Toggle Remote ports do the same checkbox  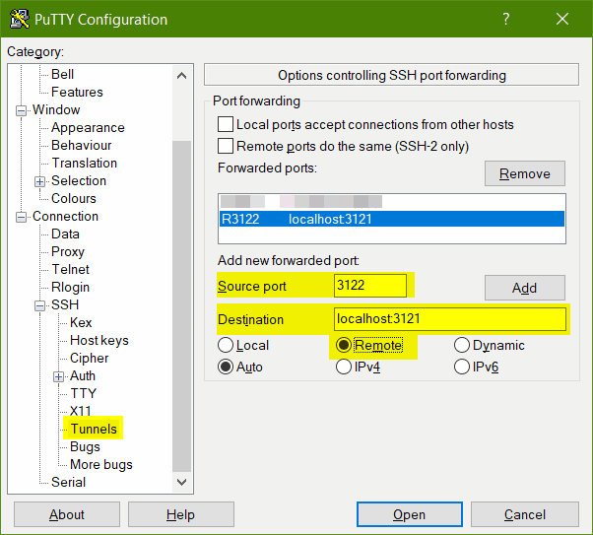226,146
